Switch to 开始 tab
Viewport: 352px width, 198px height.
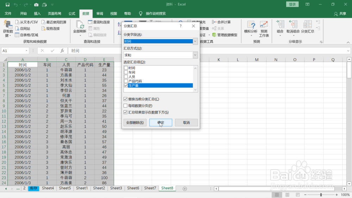pyautogui.click(x=23, y=13)
